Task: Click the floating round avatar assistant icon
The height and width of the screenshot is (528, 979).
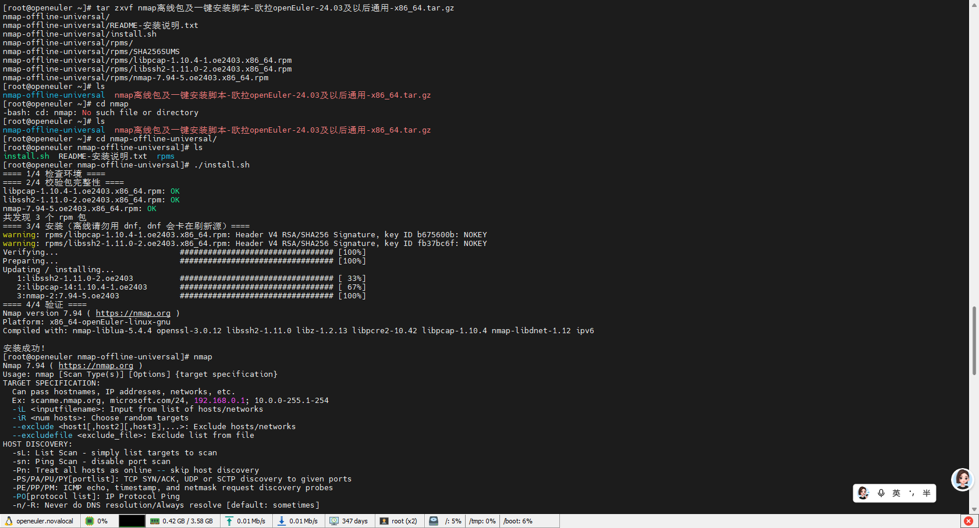Action: [x=962, y=479]
